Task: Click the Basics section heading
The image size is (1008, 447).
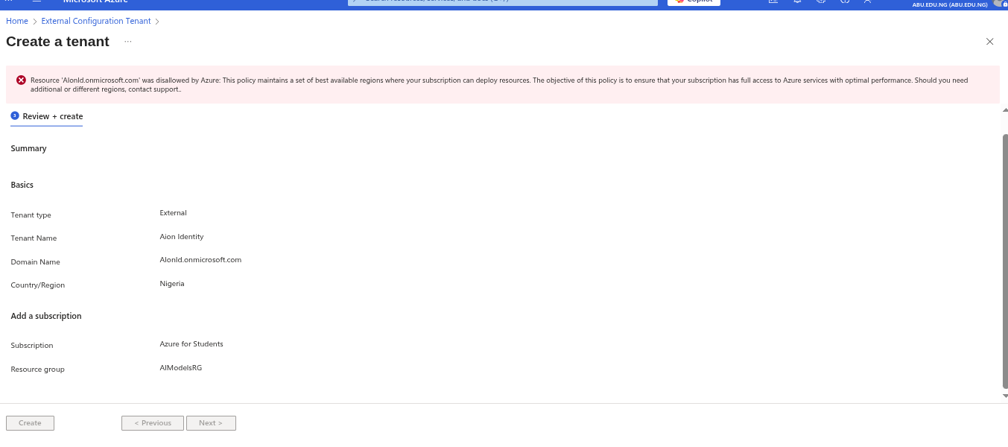Action: tap(22, 185)
